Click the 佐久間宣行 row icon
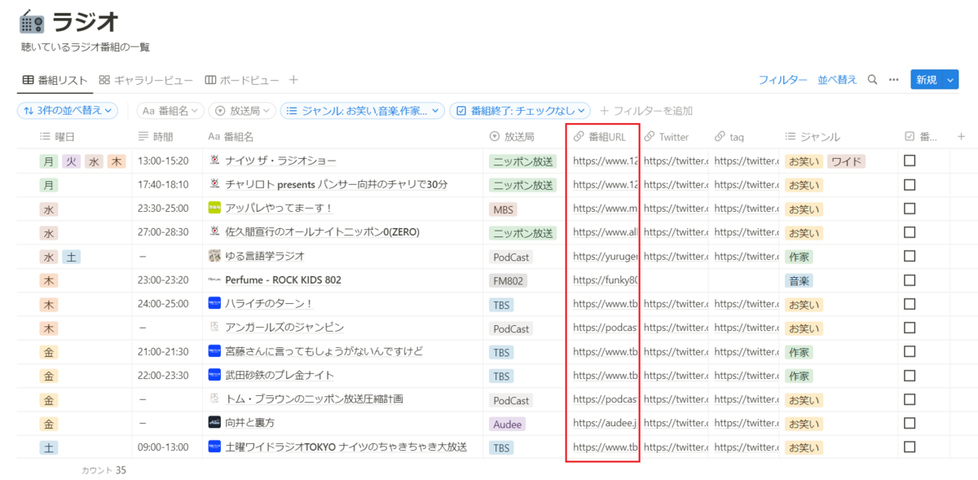 point(215,232)
